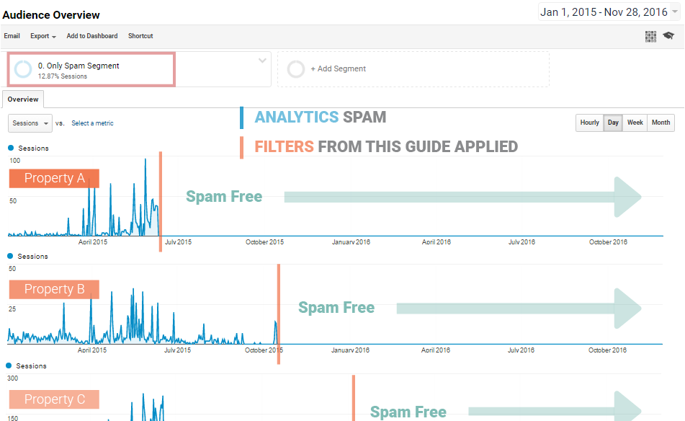Click the Shortcut button
This screenshot has height=421, width=685.
pyautogui.click(x=140, y=36)
